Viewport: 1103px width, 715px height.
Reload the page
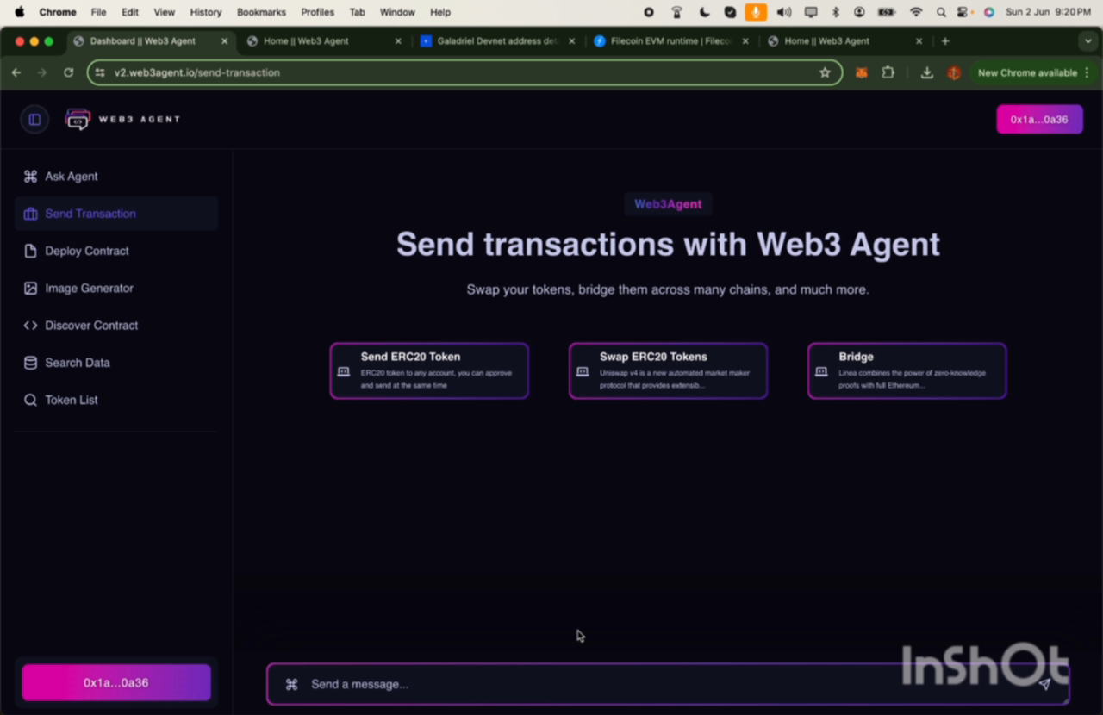[x=68, y=72]
